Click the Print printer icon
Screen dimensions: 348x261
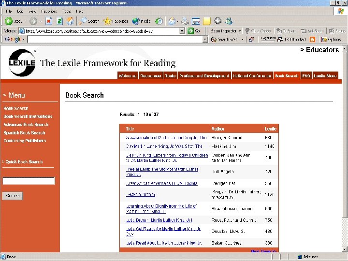point(185,21)
